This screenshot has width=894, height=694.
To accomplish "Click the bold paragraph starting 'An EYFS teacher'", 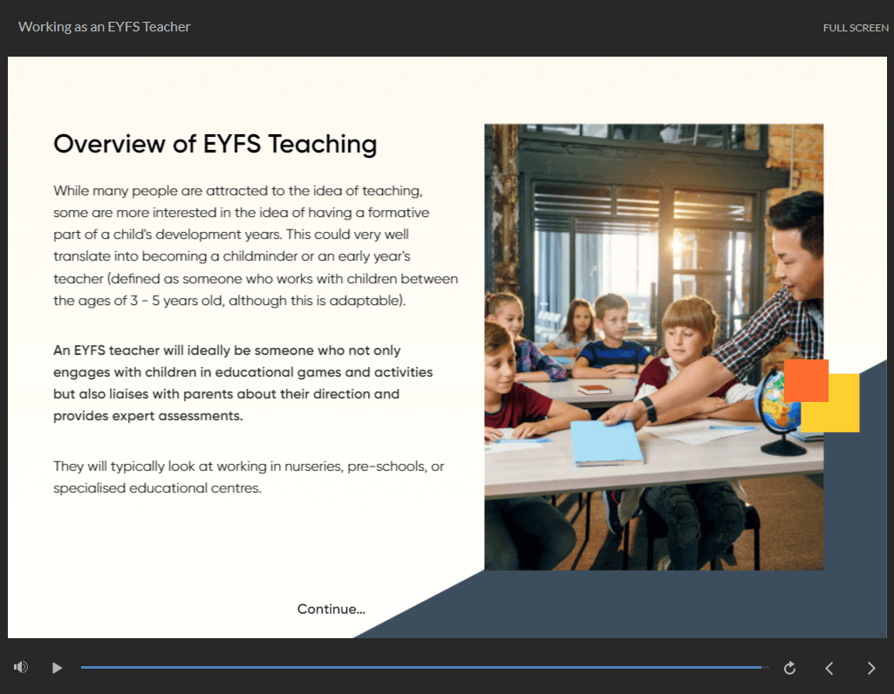I will click(242, 383).
